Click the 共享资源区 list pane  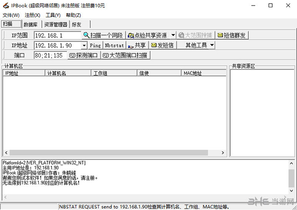[262, 113]
